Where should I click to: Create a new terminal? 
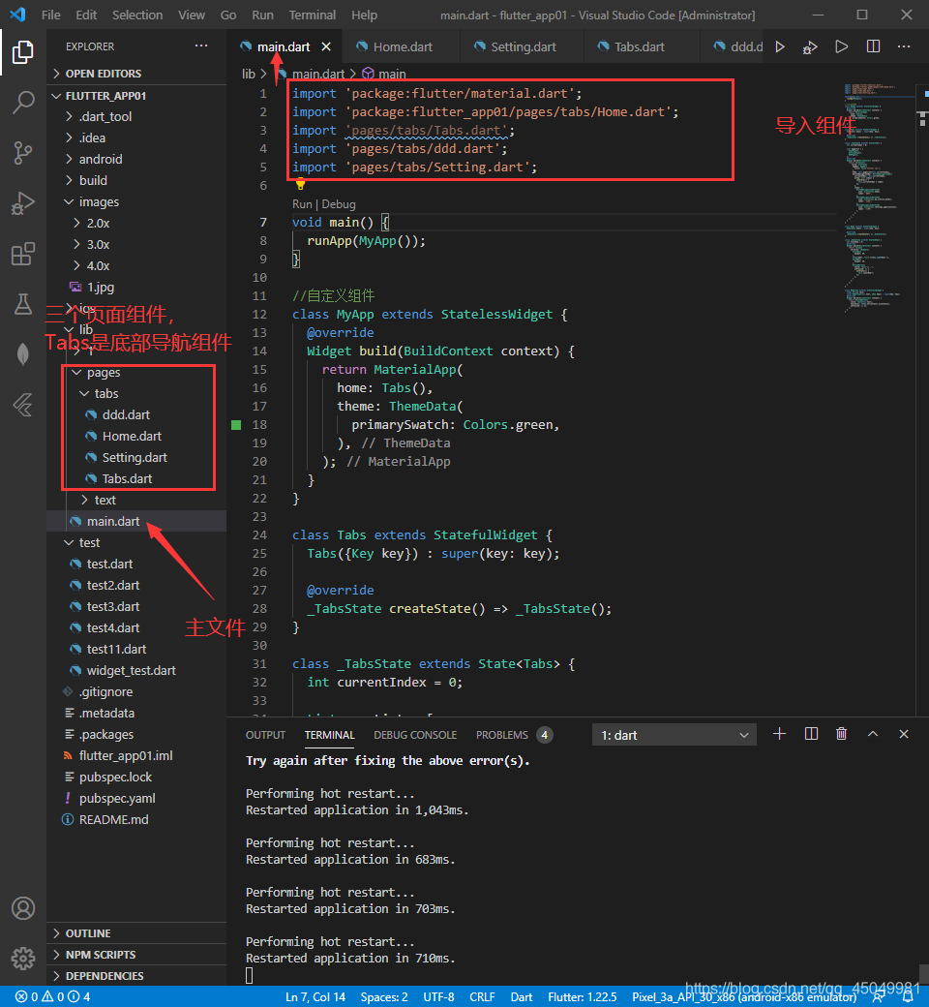(779, 734)
